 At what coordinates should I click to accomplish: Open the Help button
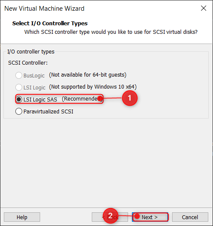coord(22,217)
